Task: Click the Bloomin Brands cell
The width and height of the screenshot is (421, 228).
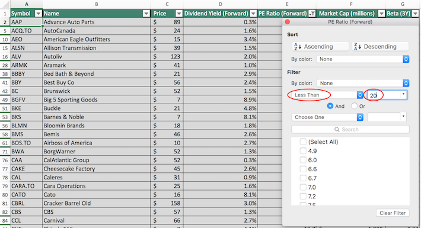Action: (x=97, y=126)
